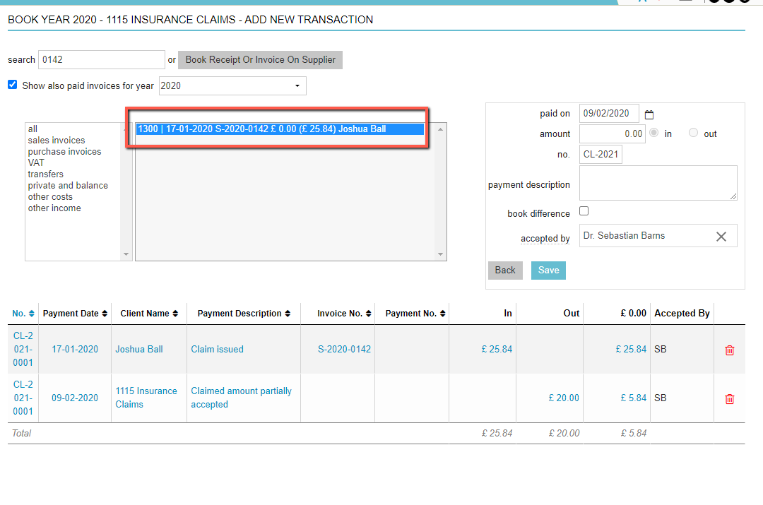Delete the 09-02-2020 partially accepted row
The height and width of the screenshot is (505, 763).
(x=730, y=398)
